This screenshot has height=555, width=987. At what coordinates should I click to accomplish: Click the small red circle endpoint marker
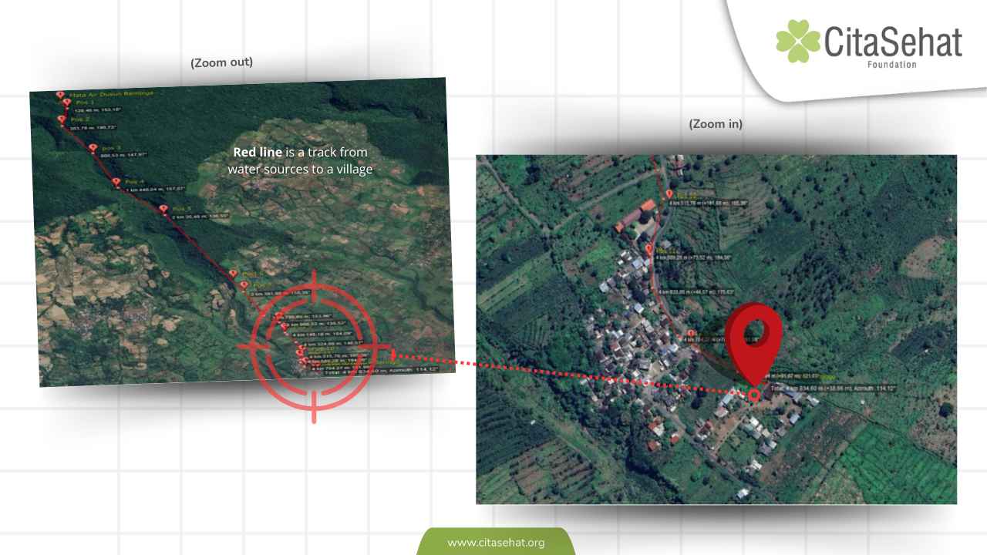(x=753, y=395)
